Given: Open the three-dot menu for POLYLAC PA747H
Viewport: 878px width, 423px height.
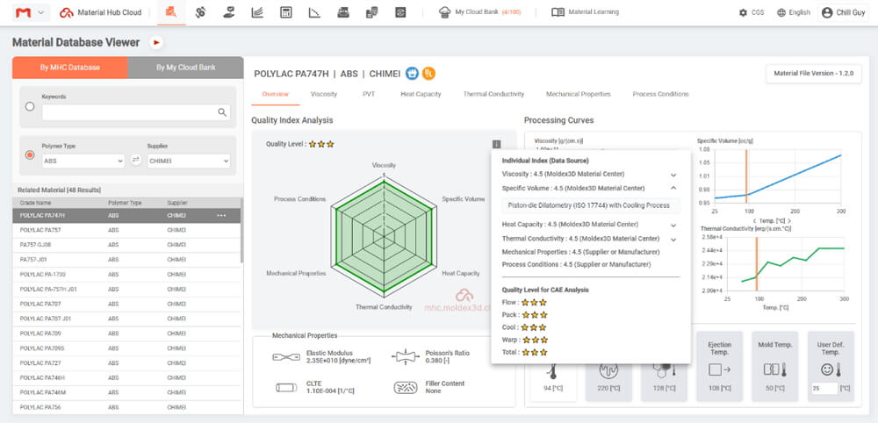Looking at the screenshot, I should coord(222,215).
